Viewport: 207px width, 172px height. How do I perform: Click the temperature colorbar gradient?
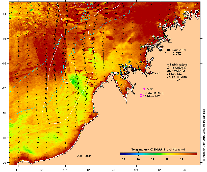coord(159,154)
